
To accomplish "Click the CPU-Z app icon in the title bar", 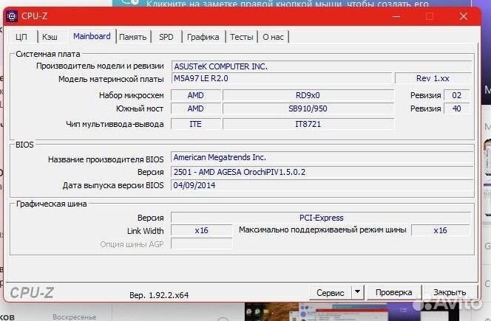I will click(12, 16).
